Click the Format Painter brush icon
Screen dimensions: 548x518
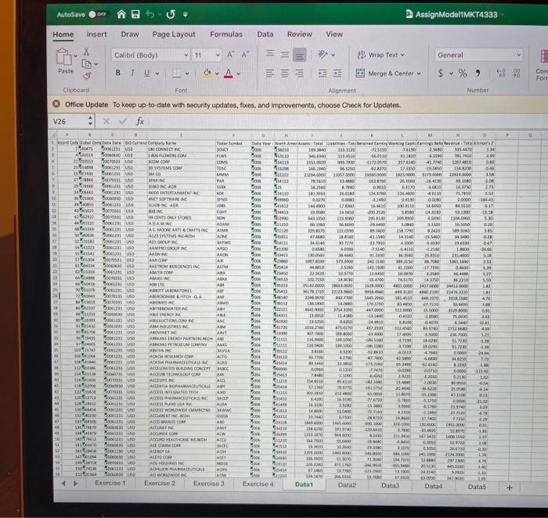[87, 76]
